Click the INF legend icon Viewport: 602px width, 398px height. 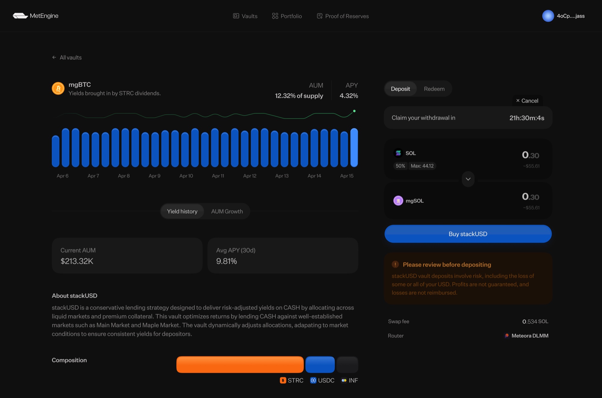[x=344, y=380]
